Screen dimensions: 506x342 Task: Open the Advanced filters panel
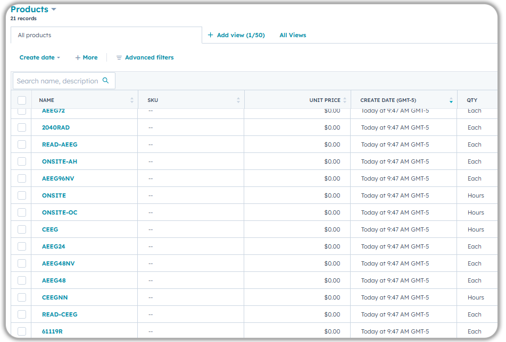click(149, 57)
